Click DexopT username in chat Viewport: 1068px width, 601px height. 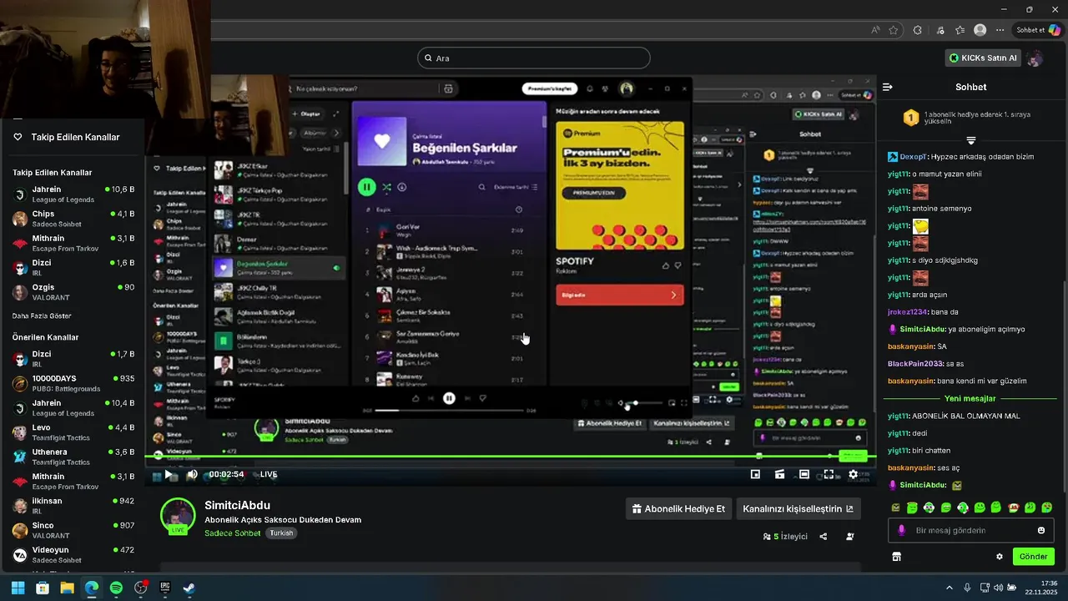914,157
